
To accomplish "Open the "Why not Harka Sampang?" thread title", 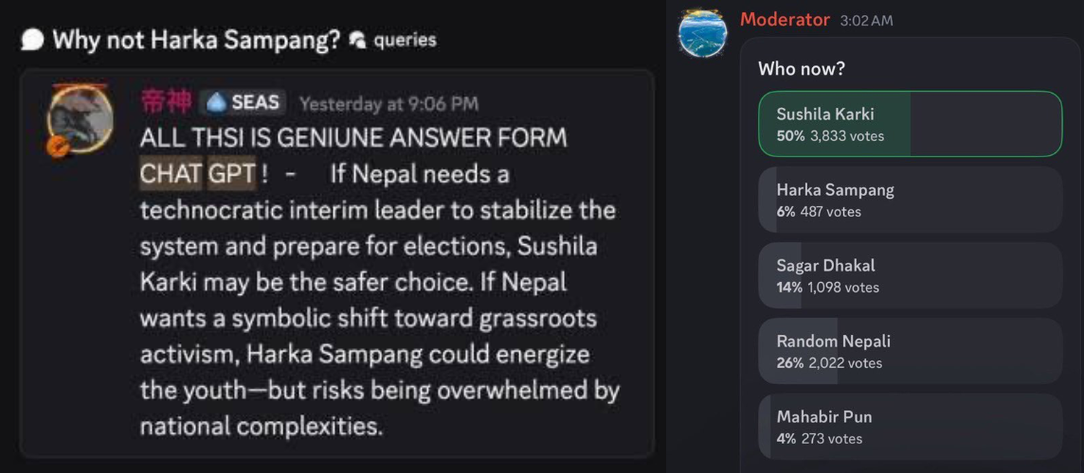I will (x=196, y=41).
